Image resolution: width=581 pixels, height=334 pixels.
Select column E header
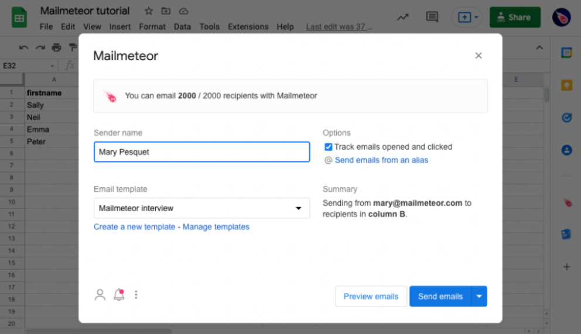(x=516, y=80)
